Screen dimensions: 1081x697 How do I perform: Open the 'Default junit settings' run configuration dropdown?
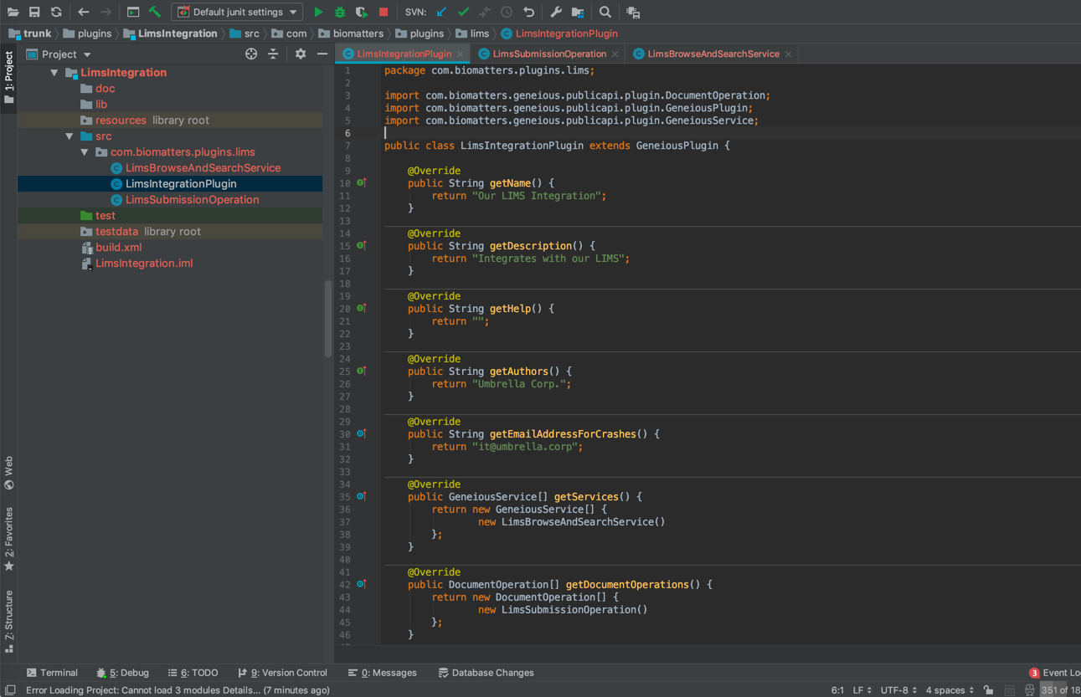[237, 12]
